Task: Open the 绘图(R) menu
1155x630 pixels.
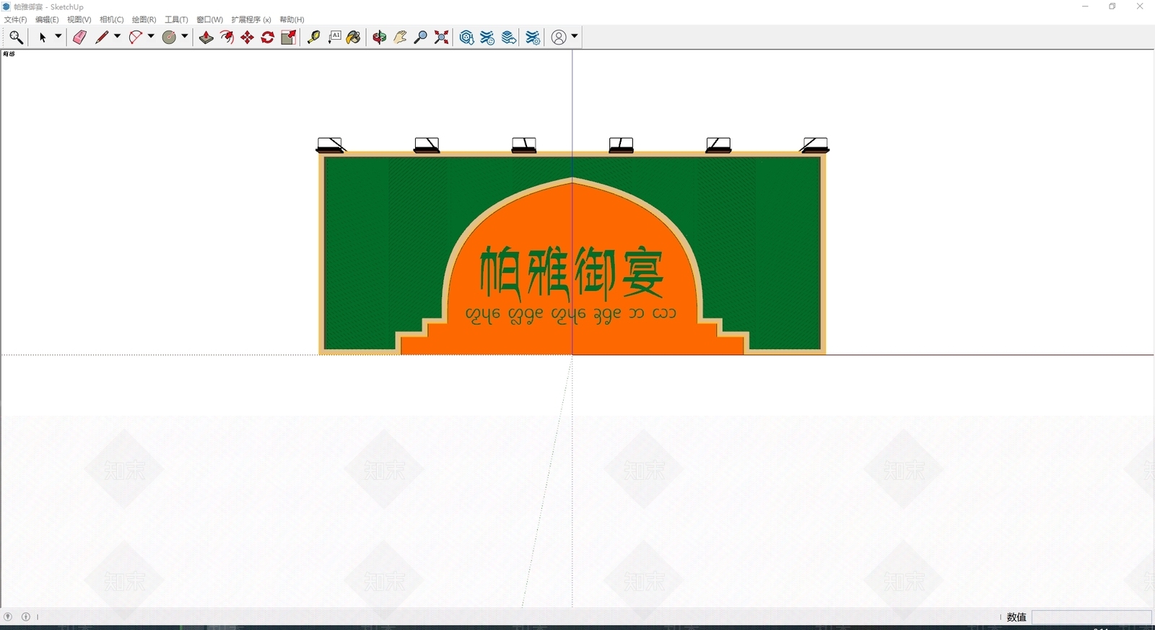Action: click(144, 19)
